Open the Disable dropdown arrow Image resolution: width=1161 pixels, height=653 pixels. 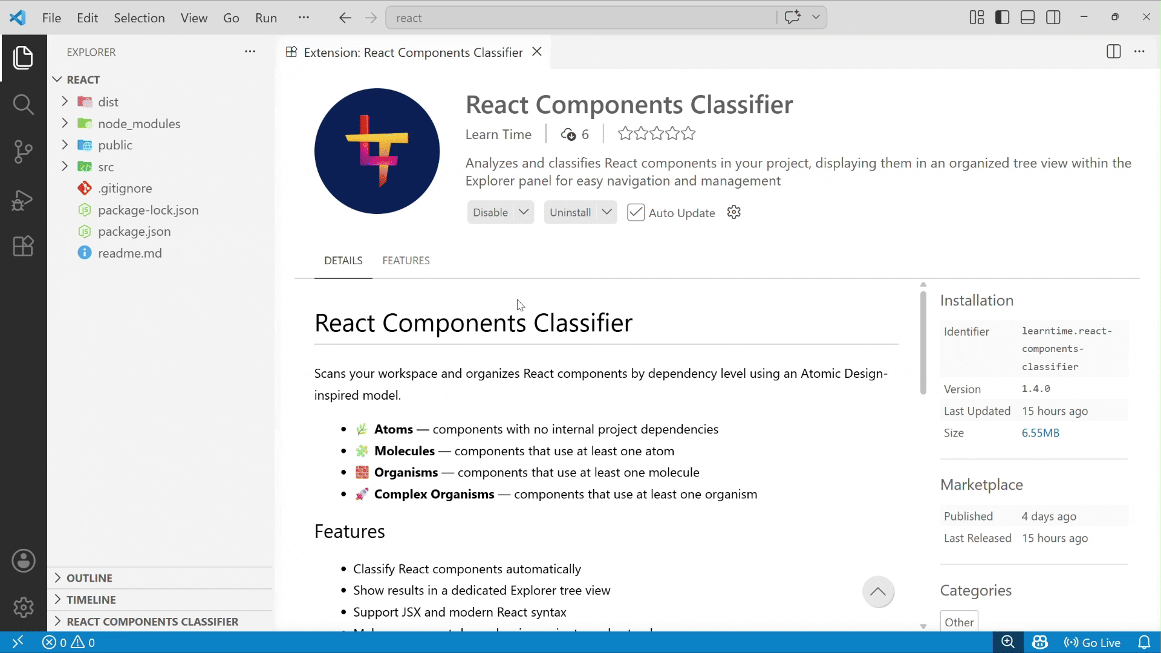coord(524,212)
